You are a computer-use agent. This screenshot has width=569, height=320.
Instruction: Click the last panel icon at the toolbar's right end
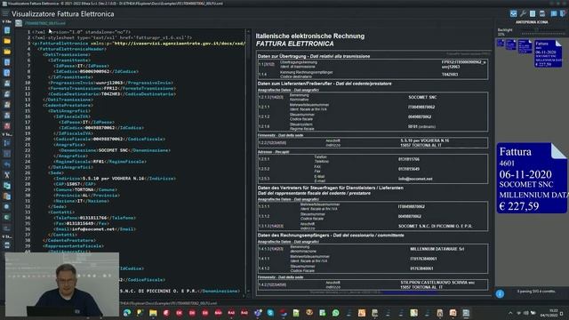(x=563, y=14)
